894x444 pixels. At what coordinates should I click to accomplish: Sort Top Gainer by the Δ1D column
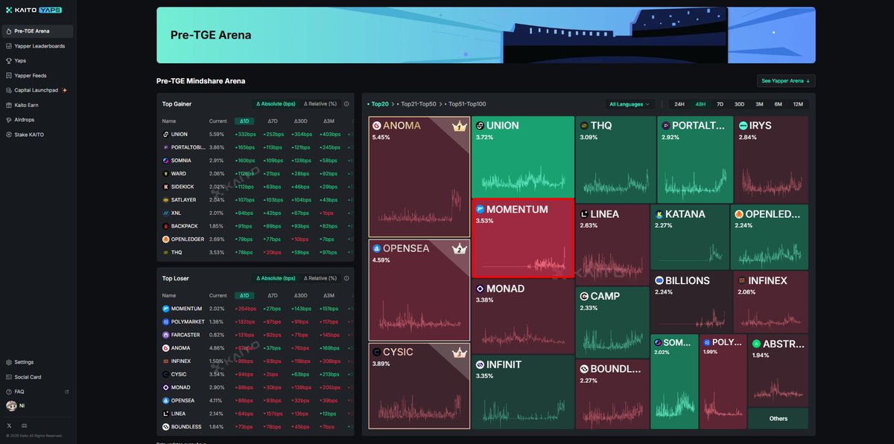(x=244, y=121)
